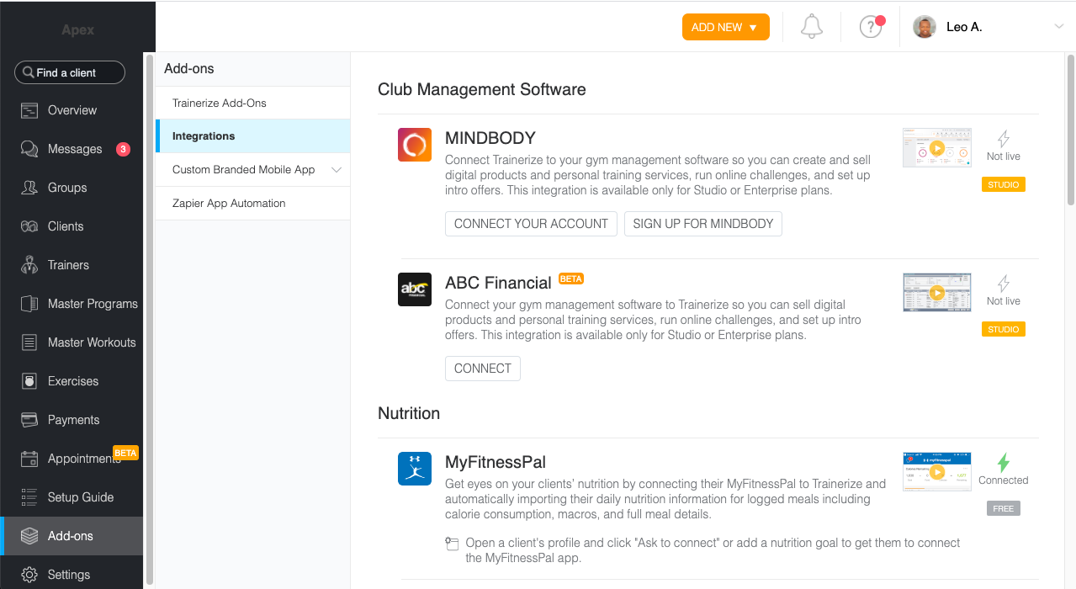Click the main page vertical scrollbar
Image resolution: width=1076 pixels, height=589 pixels.
[x=1070, y=130]
